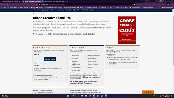174x98 pixels.
Task: Show hidden bookmarks via overflow chevron
Action: 160,7
